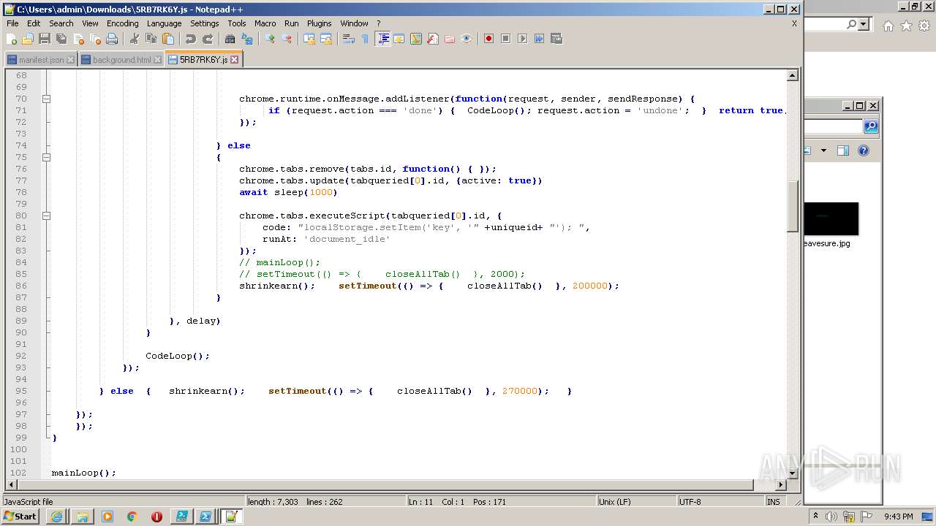This screenshot has height=526, width=936.
Task: Click the vertical scrollbar up arrow
Action: point(793,75)
